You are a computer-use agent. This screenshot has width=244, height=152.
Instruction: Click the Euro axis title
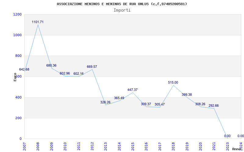[15, 77]
